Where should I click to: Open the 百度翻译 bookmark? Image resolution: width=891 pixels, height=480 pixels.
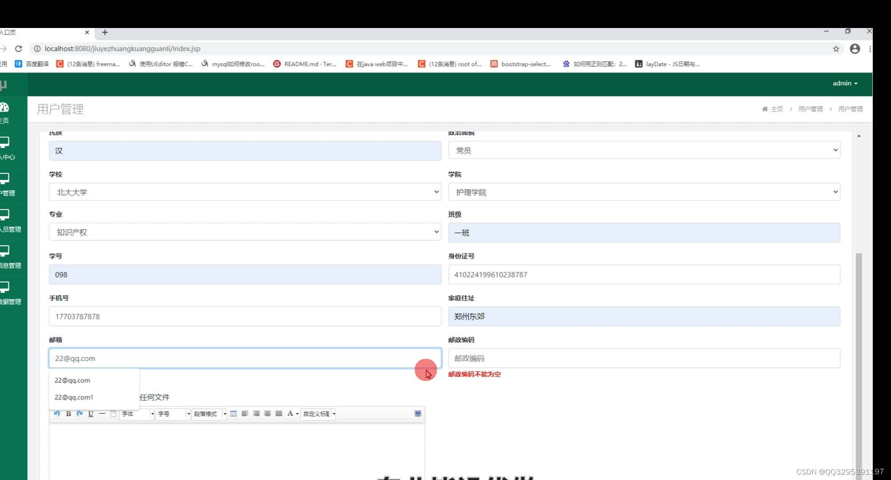(32, 64)
